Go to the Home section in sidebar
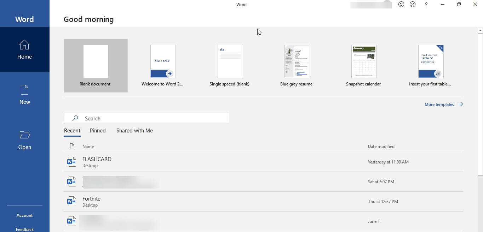The height and width of the screenshot is (232, 483). [x=25, y=49]
